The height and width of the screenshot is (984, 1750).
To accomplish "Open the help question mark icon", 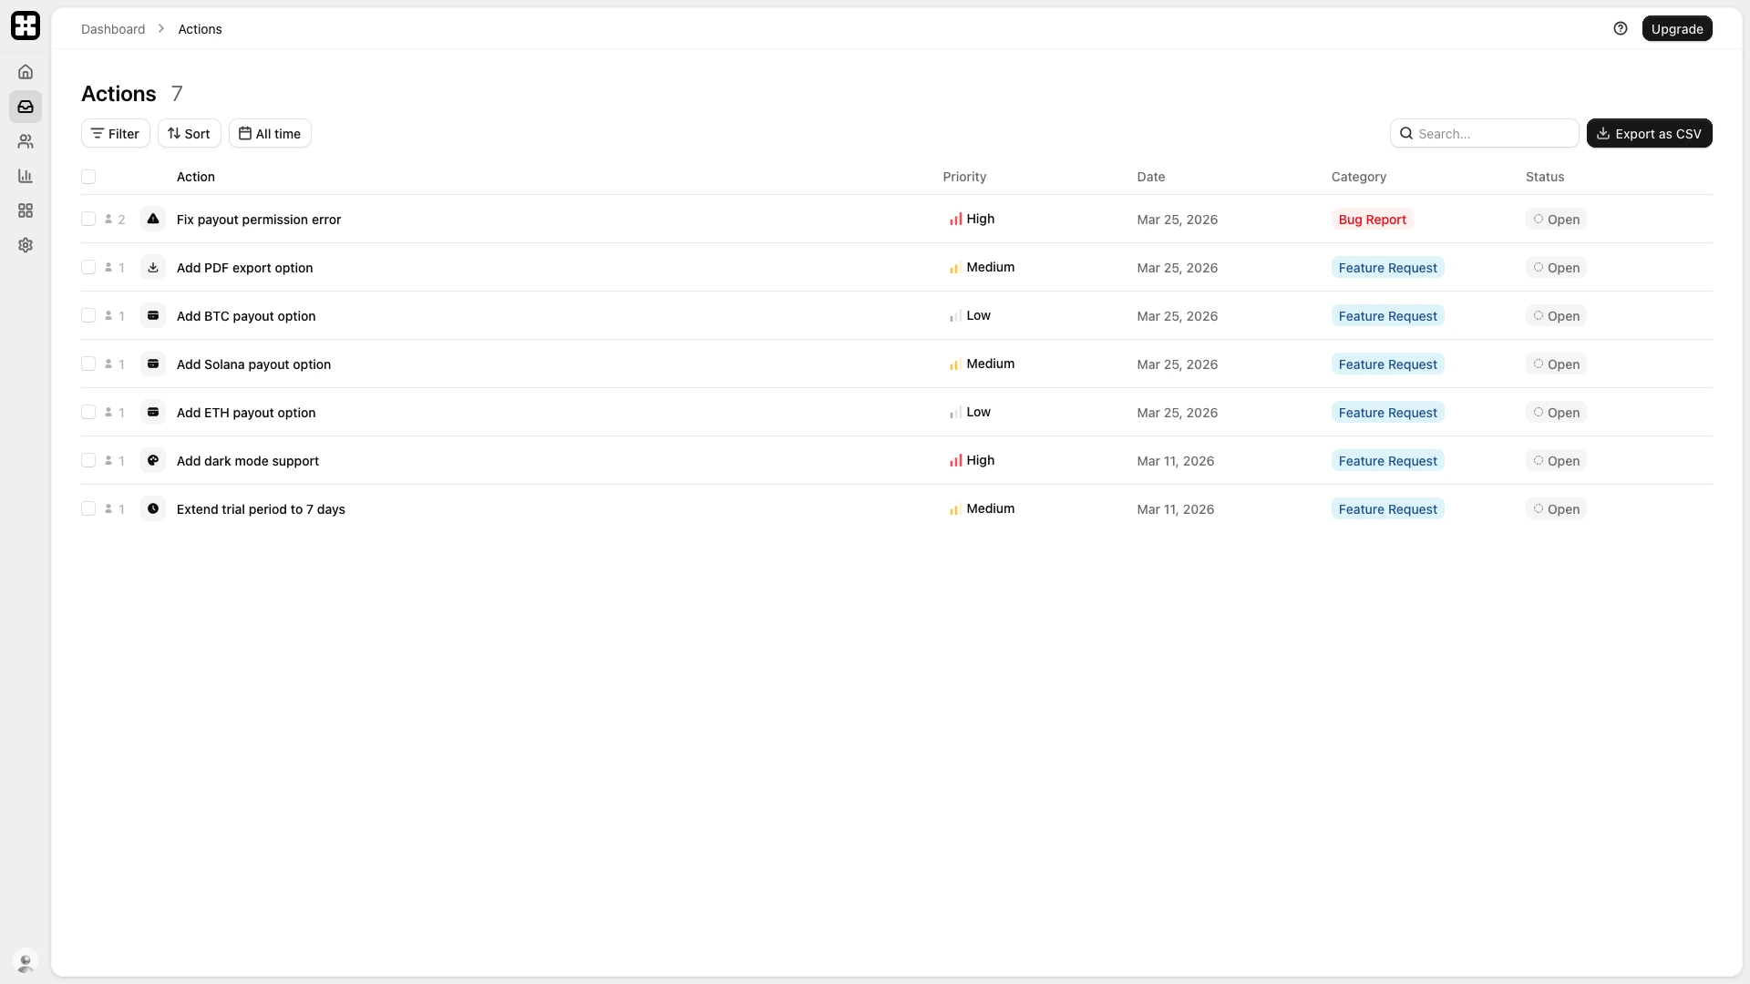I will (1621, 28).
